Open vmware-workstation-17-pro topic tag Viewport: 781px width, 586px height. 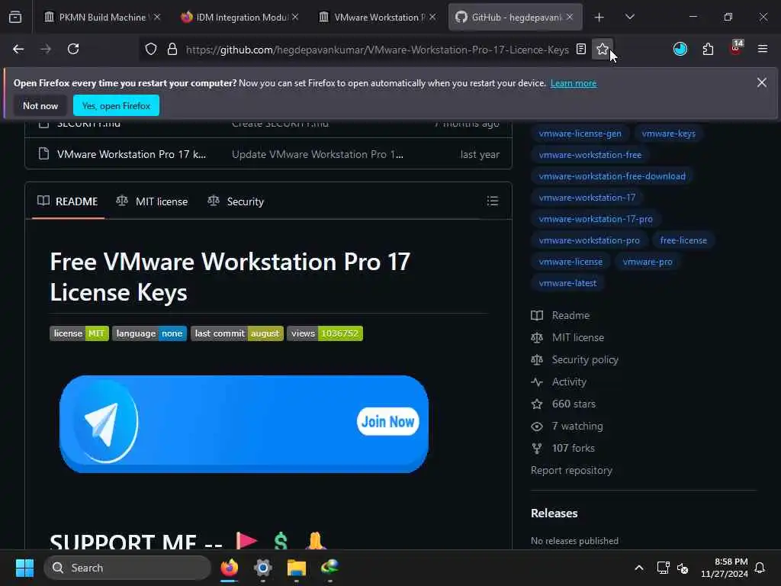coord(595,219)
